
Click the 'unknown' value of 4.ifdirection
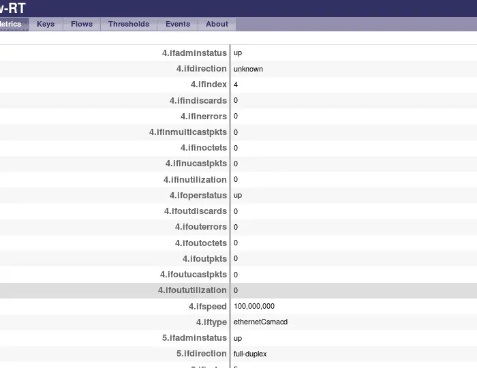pyautogui.click(x=248, y=69)
